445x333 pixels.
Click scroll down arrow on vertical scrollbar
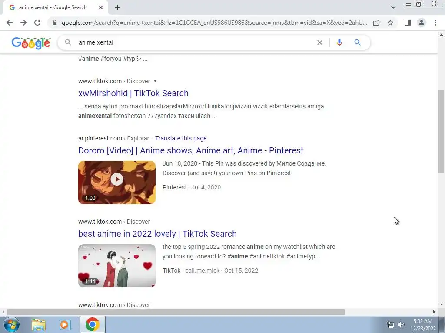click(x=441, y=305)
